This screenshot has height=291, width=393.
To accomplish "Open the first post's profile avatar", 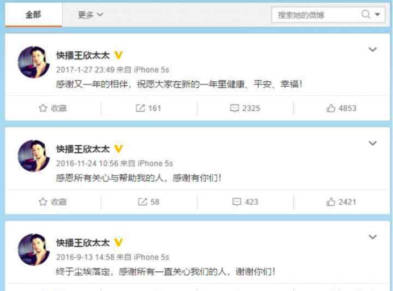I will (x=34, y=62).
